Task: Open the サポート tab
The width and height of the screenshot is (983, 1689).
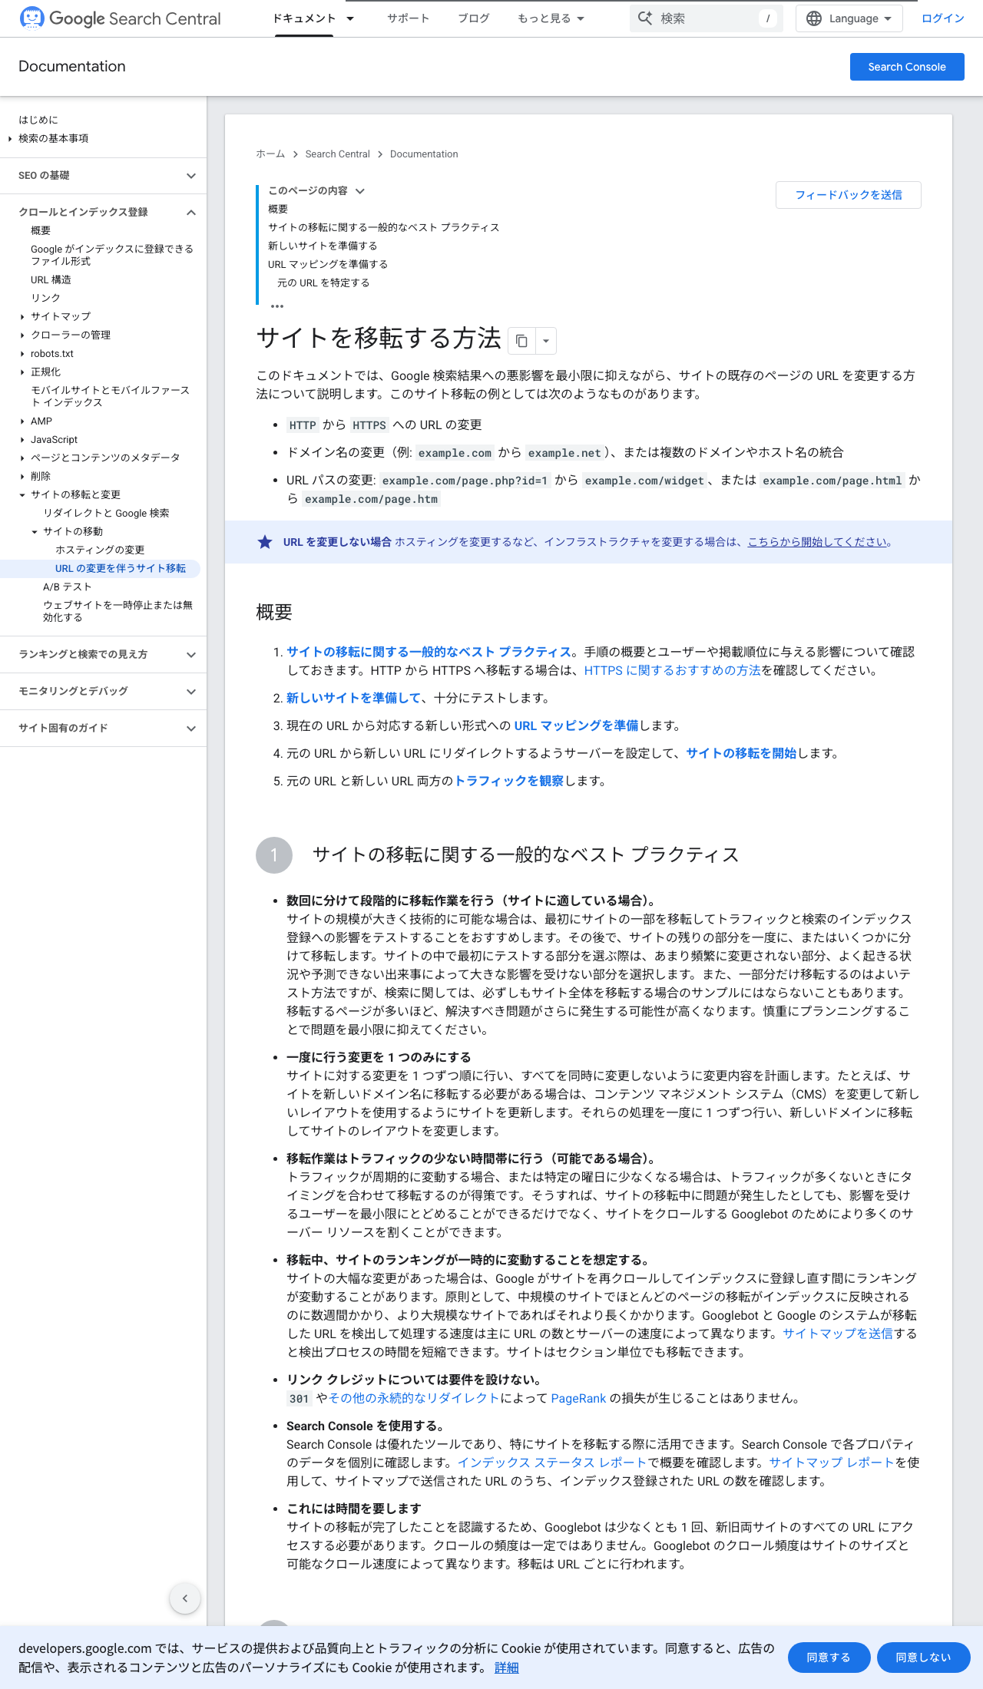Action: click(409, 18)
